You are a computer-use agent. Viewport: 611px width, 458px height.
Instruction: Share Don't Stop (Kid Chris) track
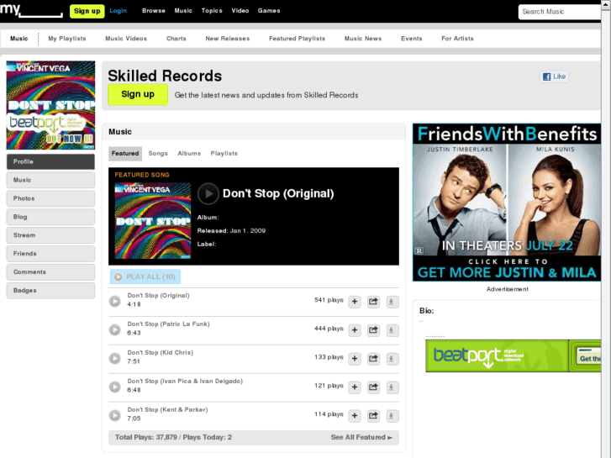[x=373, y=359]
